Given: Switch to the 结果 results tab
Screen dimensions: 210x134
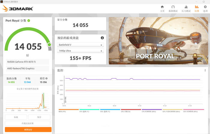Looking at the screenshot, I should click(x=197, y=8).
